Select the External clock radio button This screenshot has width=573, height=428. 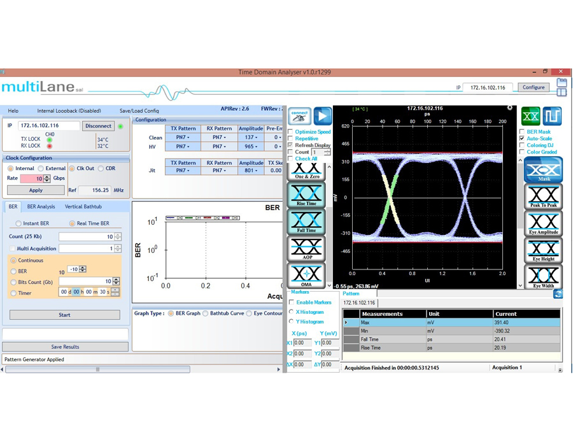pyautogui.click(x=41, y=169)
